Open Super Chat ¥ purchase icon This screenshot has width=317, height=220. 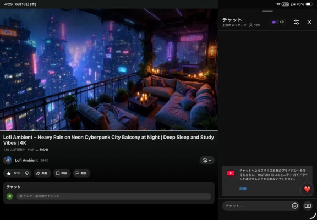click(x=308, y=206)
